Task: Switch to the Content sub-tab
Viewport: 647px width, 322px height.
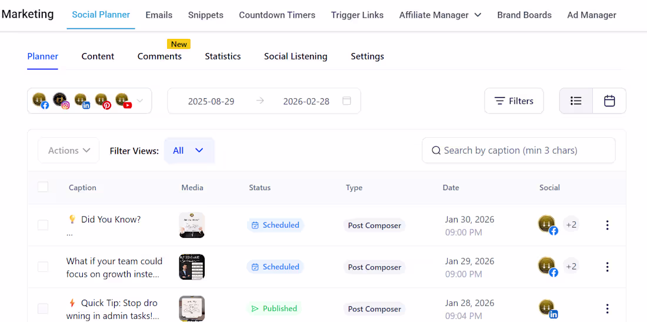Action: (98, 56)
